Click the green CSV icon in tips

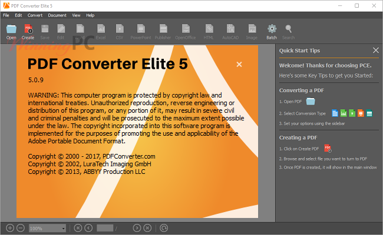click(x=352, y=113)
